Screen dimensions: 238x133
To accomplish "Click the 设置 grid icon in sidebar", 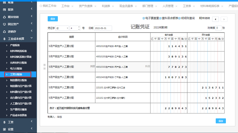I will click(4, 129).
